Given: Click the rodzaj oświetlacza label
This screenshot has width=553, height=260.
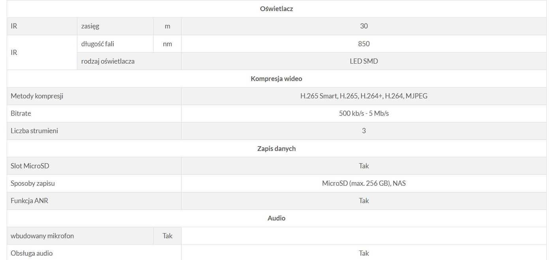Looking at the screenshot, I should 108,61.
